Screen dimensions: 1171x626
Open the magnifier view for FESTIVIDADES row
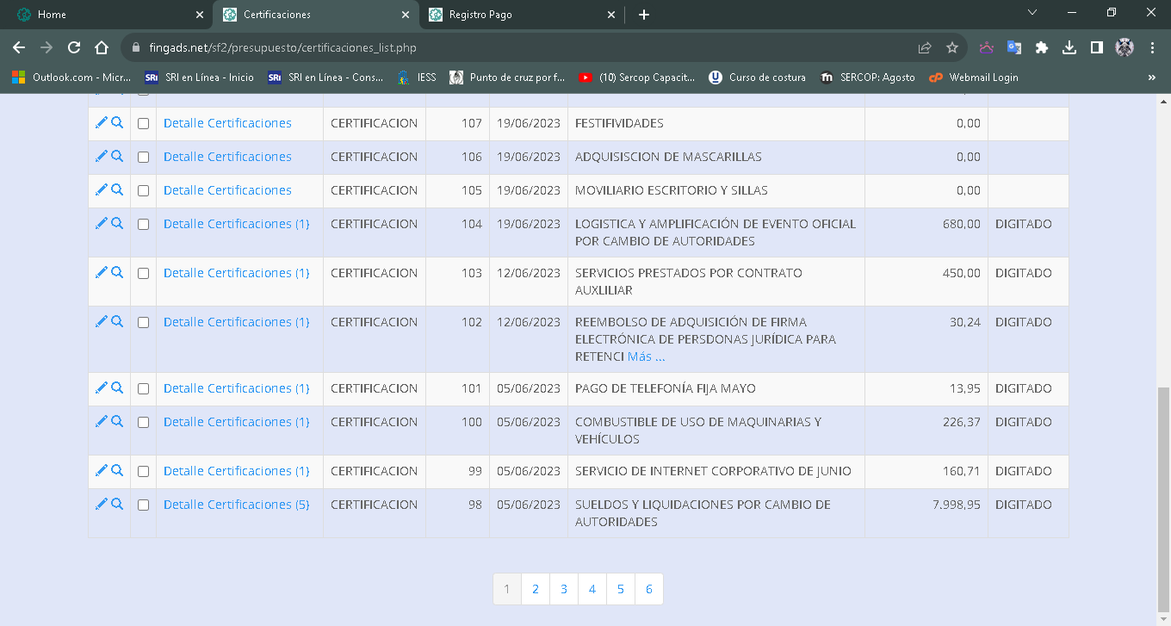(x=117, y=122)
